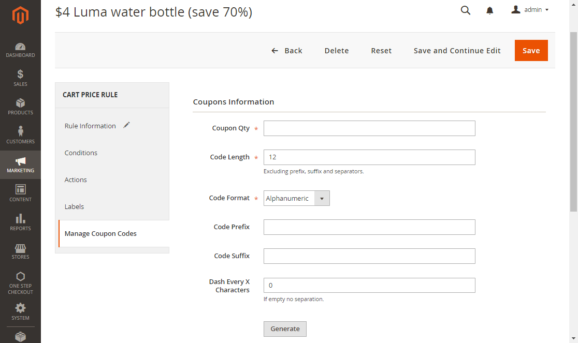Click Save and Continue Edit
Screen dimensions: 578x343
tap(457, 51)
